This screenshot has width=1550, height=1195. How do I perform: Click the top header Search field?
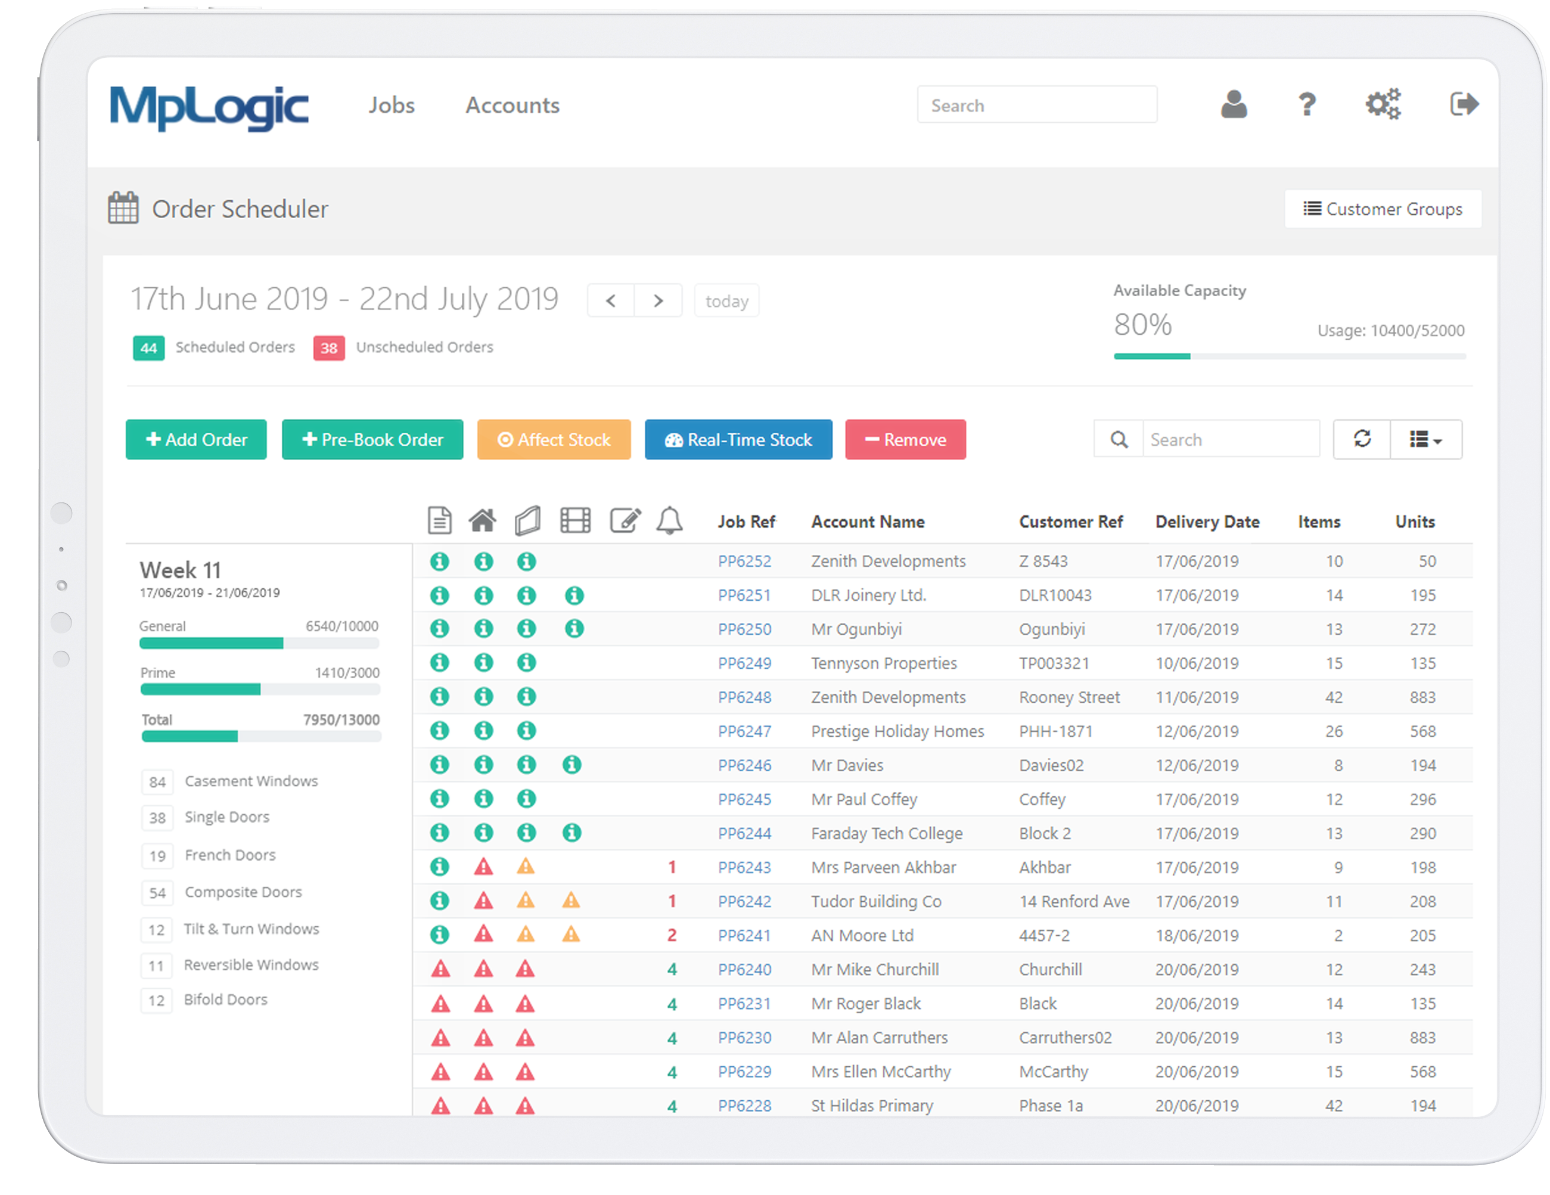pyautogui.click(x=1037, y=105)
